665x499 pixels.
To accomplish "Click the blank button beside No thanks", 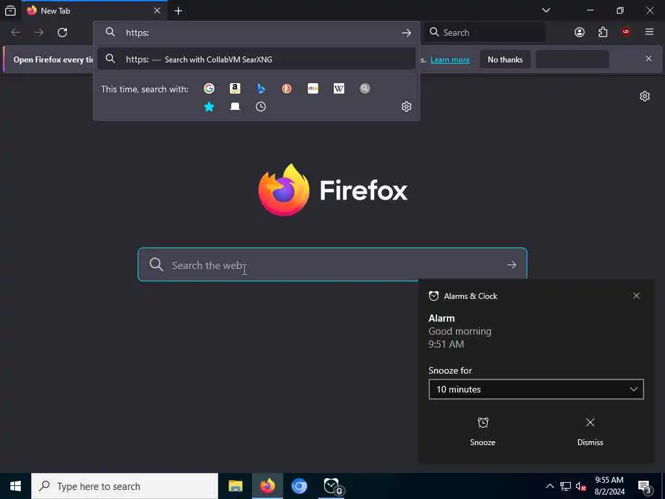I will [x=573, y=59].
